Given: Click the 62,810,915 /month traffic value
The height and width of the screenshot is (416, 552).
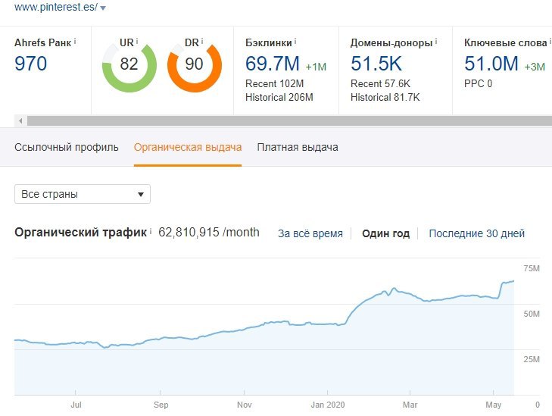Looking at the screenshot, I should click(x=209, y=233).
